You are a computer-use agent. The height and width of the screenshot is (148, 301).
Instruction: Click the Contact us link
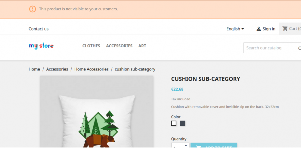(x=39, y=29)
